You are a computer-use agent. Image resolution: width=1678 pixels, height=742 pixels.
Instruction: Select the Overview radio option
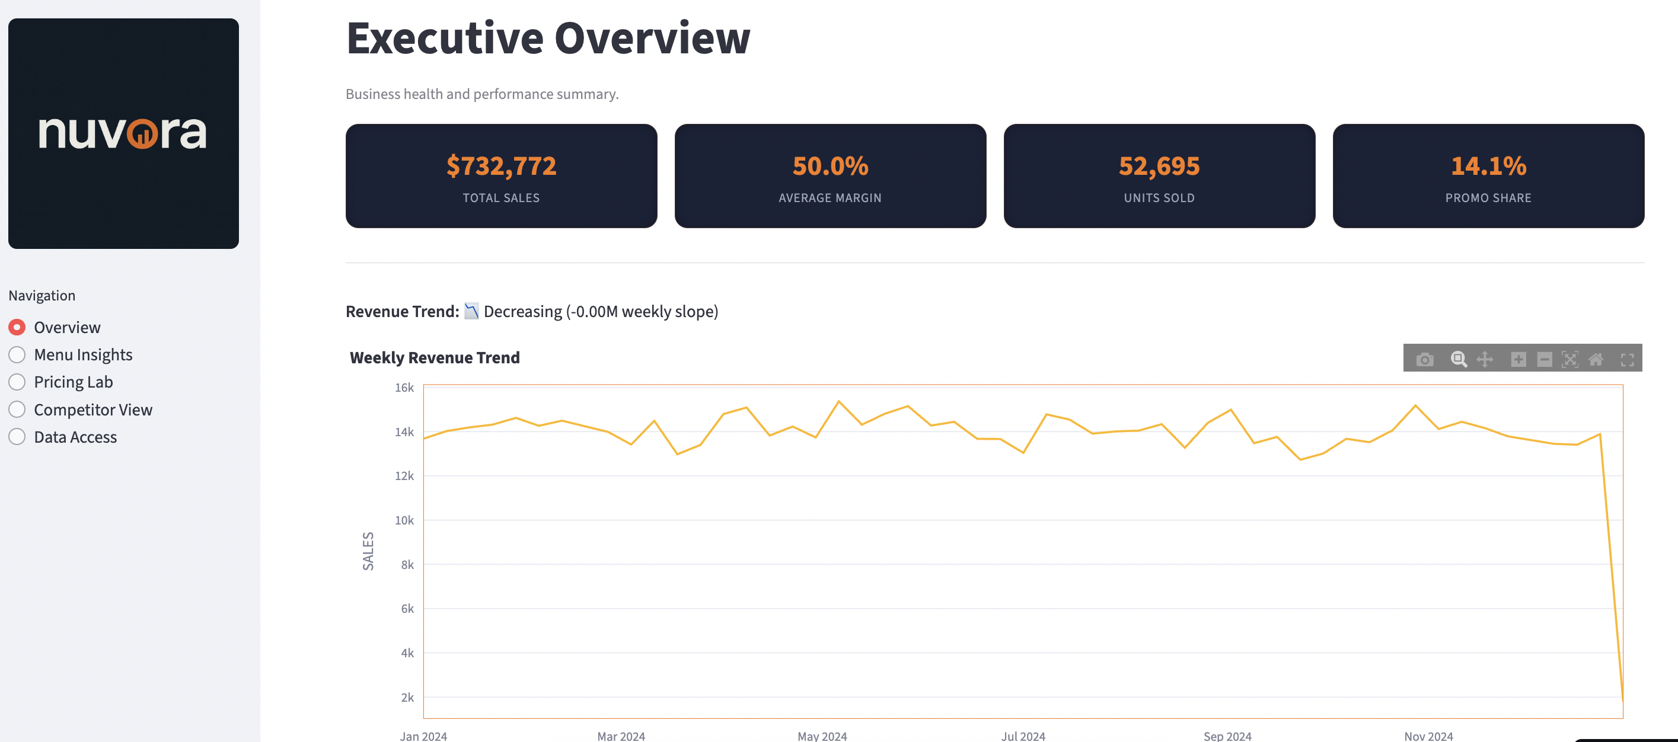point(17,327)
